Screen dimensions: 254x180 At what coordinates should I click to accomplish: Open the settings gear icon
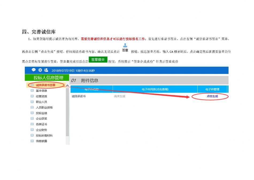tap(40, 70)
